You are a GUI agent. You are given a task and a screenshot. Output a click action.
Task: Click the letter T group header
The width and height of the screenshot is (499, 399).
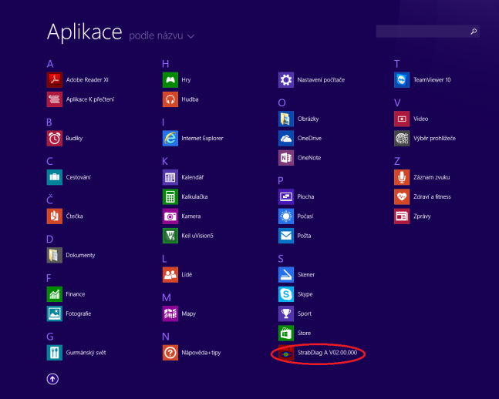click(396, 64)
